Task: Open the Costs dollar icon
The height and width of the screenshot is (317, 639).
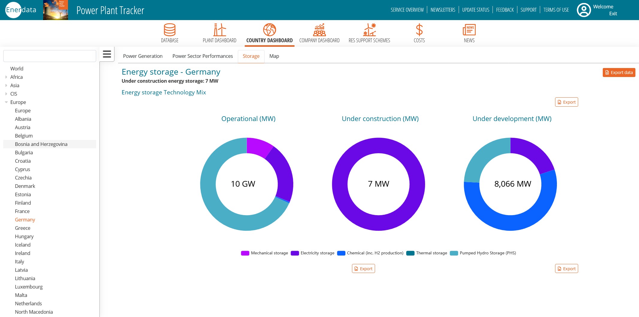Action: (419, 30)
